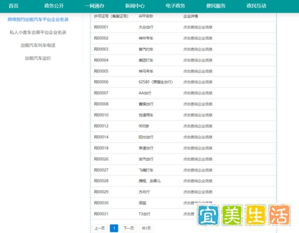Go to previous page with 上一页
Viewport: 299px width, 233px height.
[100, 228]
